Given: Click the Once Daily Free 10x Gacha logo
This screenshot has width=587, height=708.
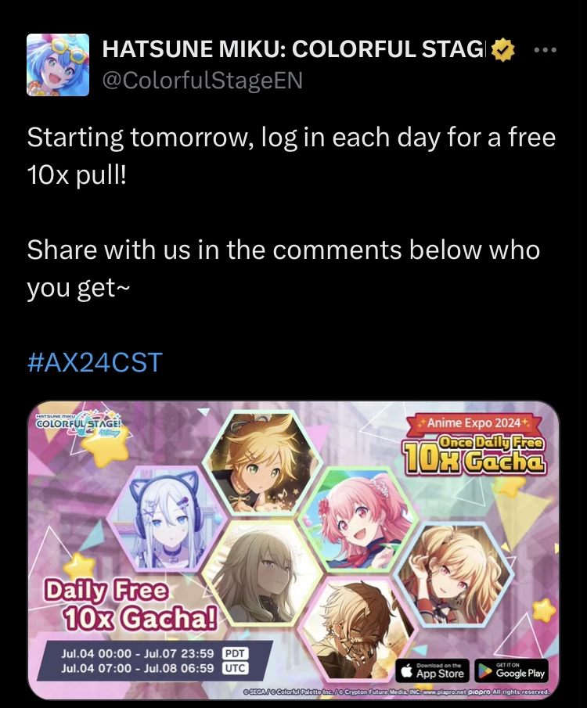Looking at the screenshot, I should [x=475, y=455].
